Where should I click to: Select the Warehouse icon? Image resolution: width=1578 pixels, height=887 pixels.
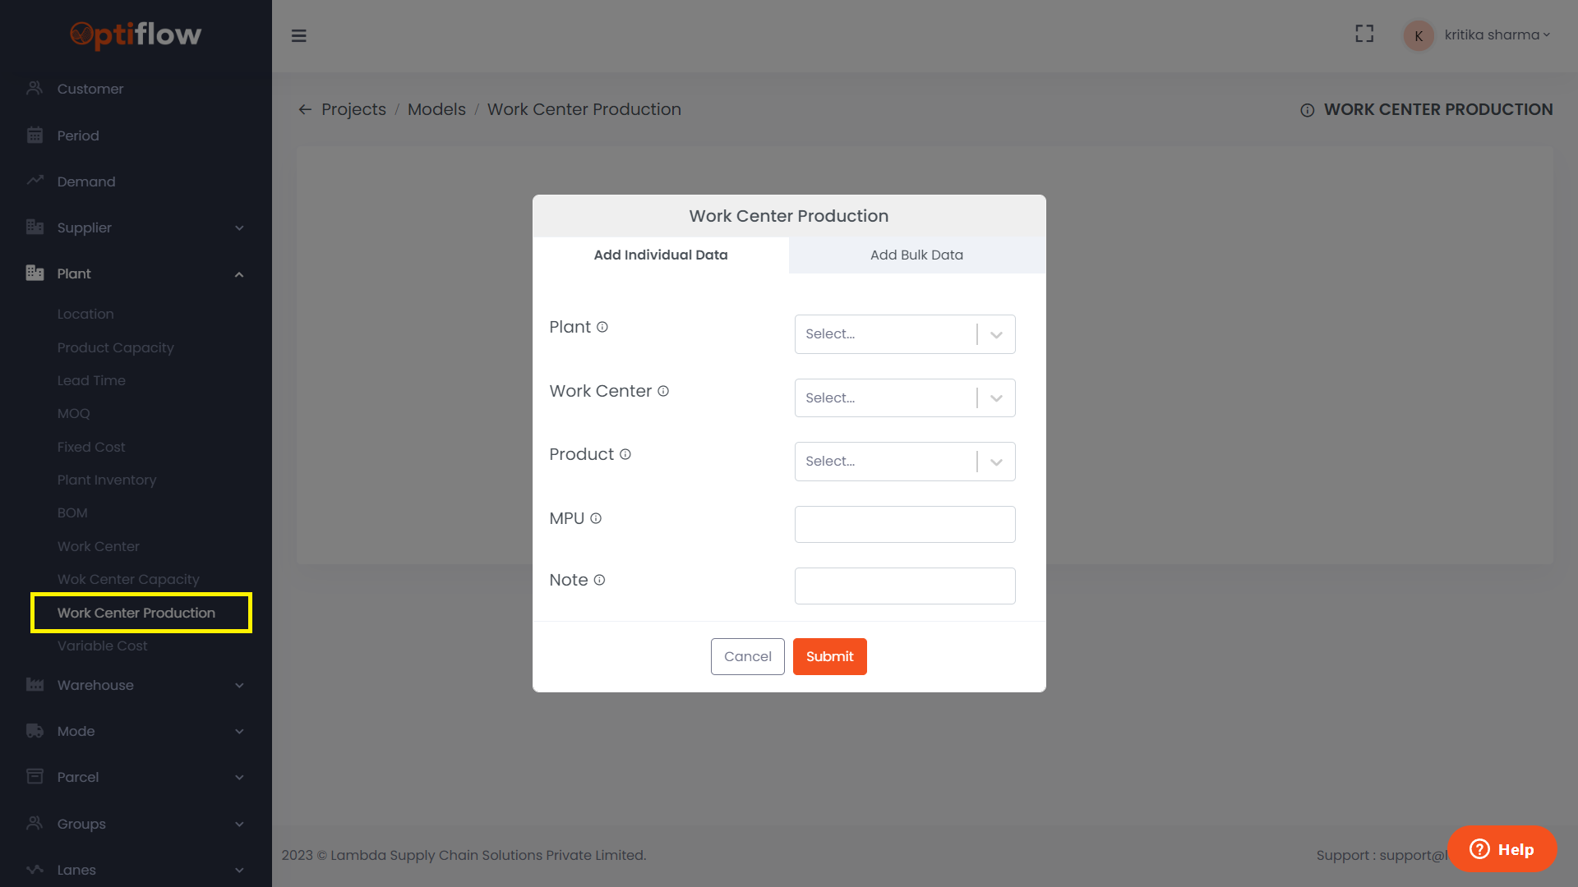(35, 685)
